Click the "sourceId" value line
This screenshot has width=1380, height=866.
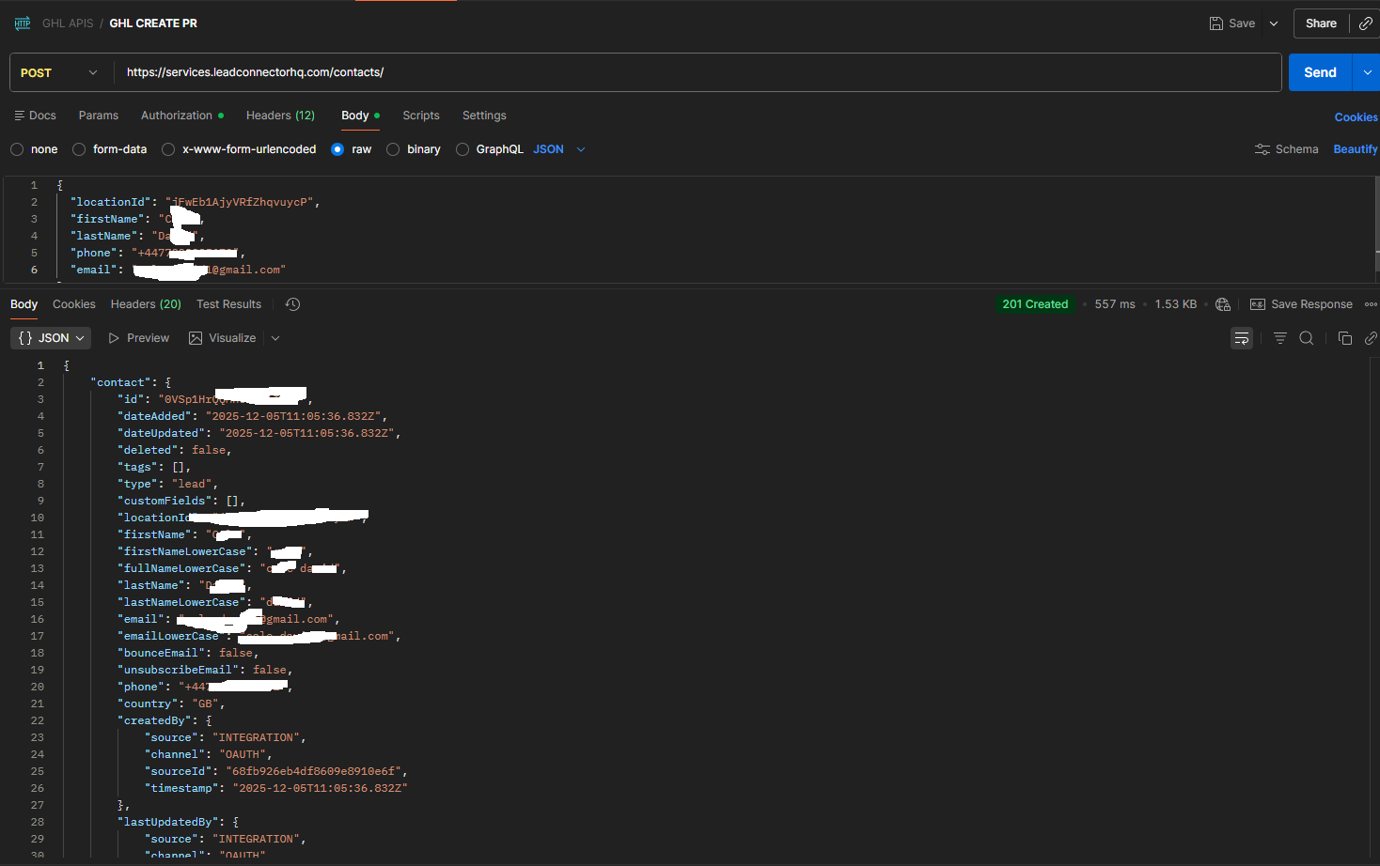pos(276,771)
